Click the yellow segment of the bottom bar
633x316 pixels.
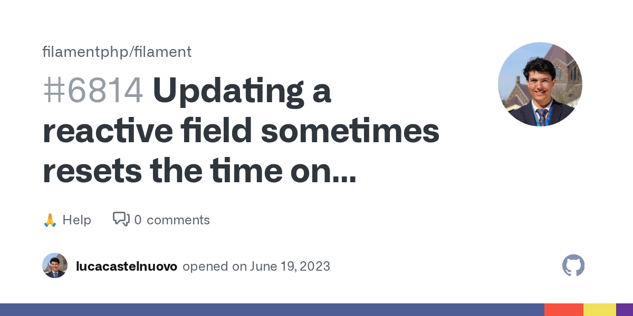[x=599, y=310]
